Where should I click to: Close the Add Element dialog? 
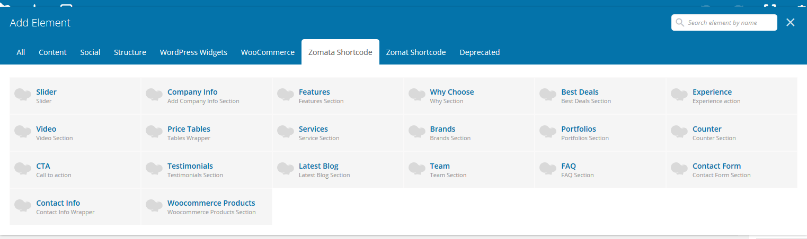(x=791, y=22)
